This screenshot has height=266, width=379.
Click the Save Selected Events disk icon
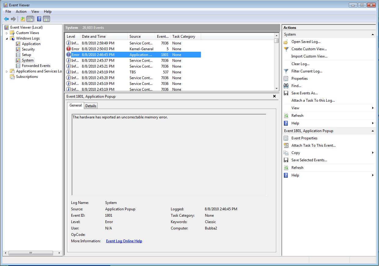(x=286, y=160)
